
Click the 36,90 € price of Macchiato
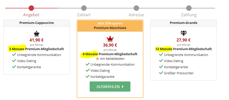110,45
